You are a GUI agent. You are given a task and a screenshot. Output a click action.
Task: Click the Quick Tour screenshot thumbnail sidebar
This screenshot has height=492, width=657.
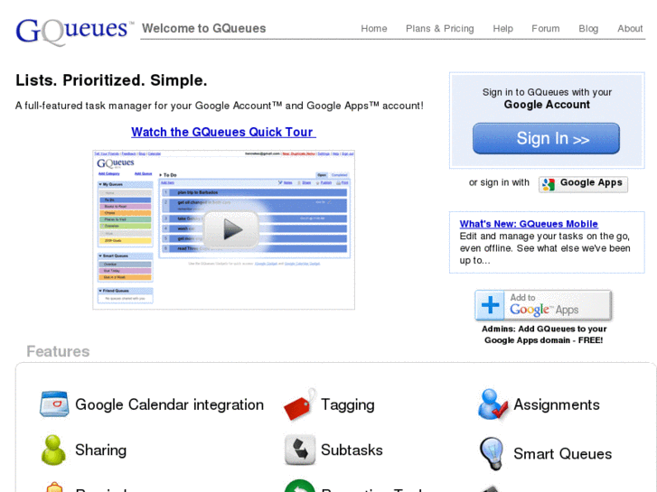point(126,242)
